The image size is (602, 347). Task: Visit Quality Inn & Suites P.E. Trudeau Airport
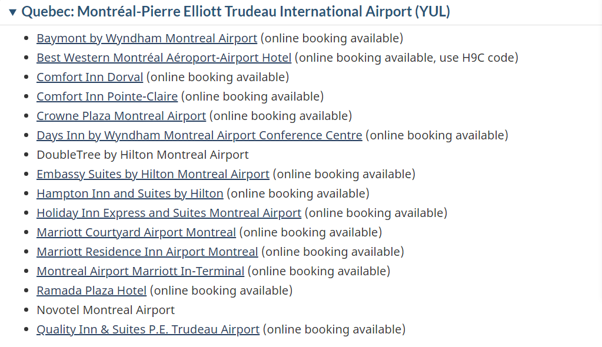tap(148, 329)
